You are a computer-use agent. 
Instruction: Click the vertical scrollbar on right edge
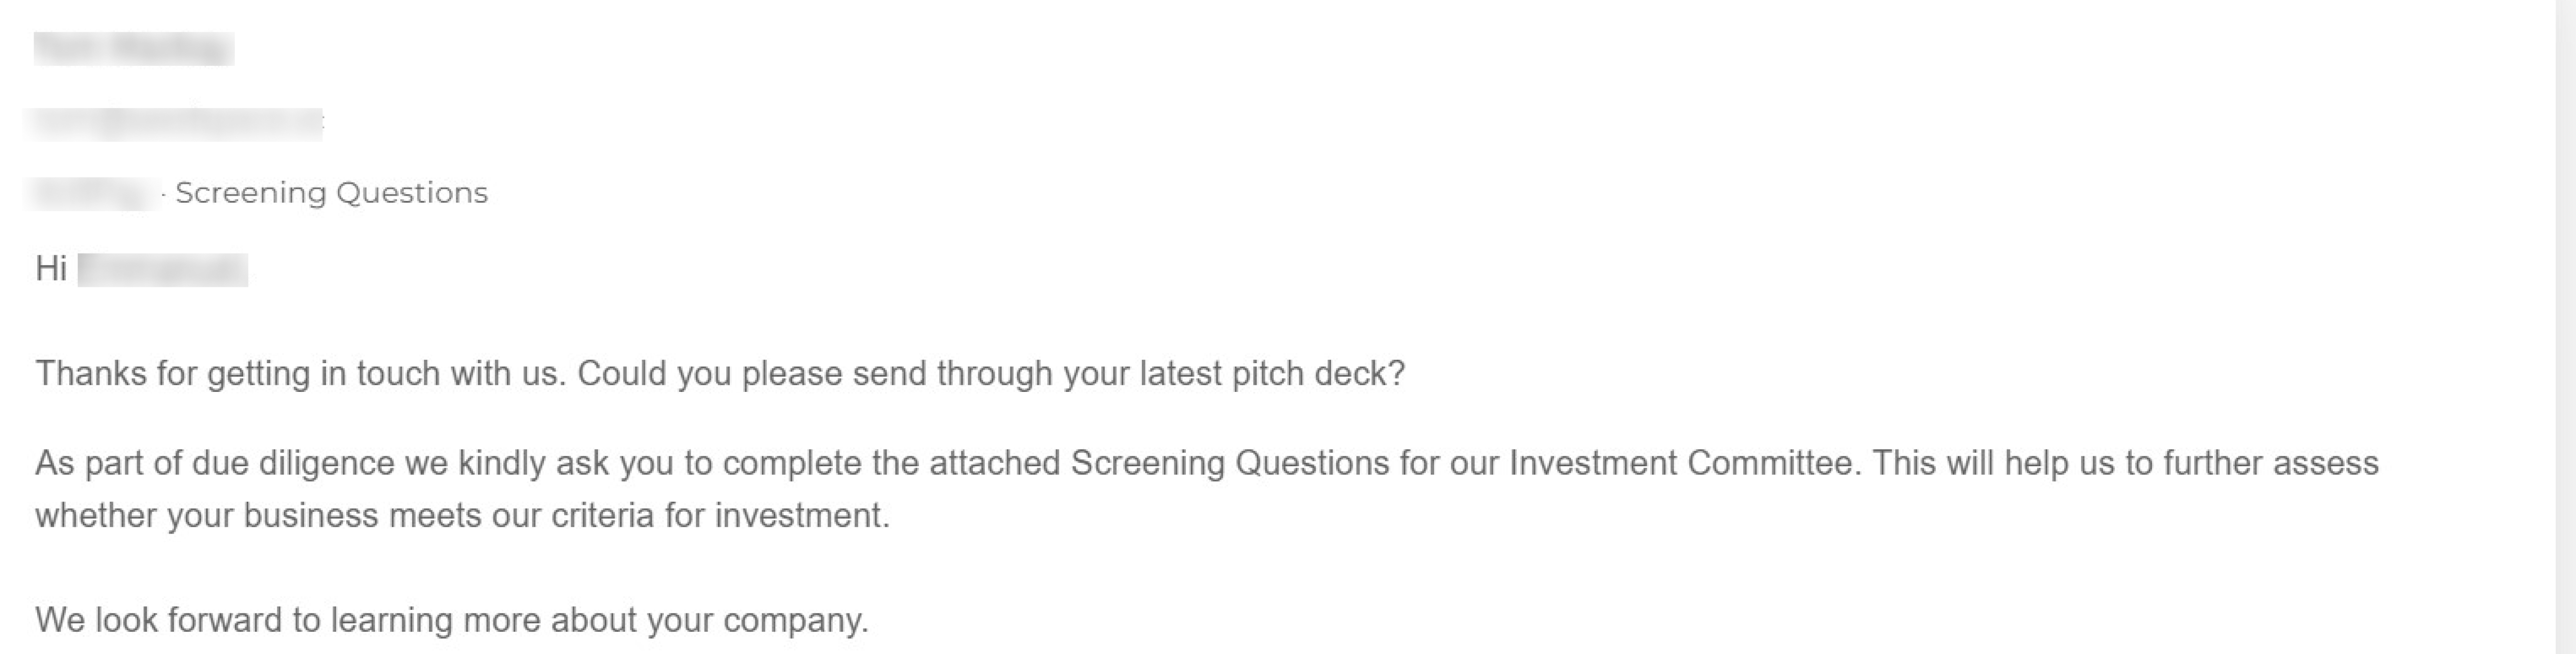(x=2565, y=327)
